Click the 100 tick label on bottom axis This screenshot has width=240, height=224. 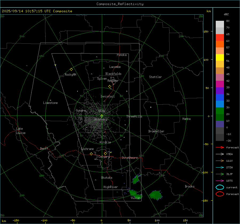(157, 220)
